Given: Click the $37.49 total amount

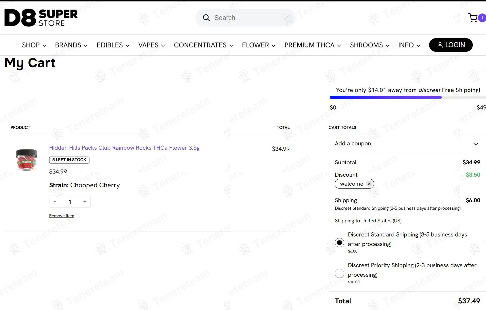Looking at the screenshot, I should click(469, 301).
